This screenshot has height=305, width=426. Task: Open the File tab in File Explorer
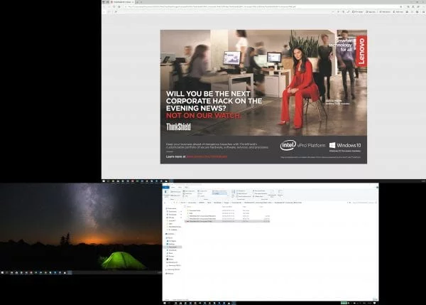tap(165, 188)
